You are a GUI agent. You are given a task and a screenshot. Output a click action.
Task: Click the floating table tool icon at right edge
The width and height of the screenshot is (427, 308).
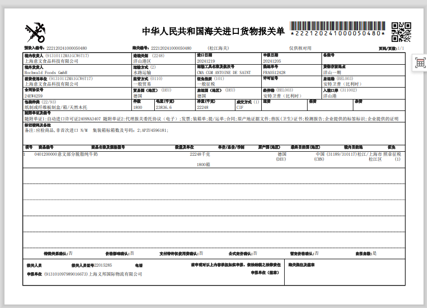[x=420, y=63]
